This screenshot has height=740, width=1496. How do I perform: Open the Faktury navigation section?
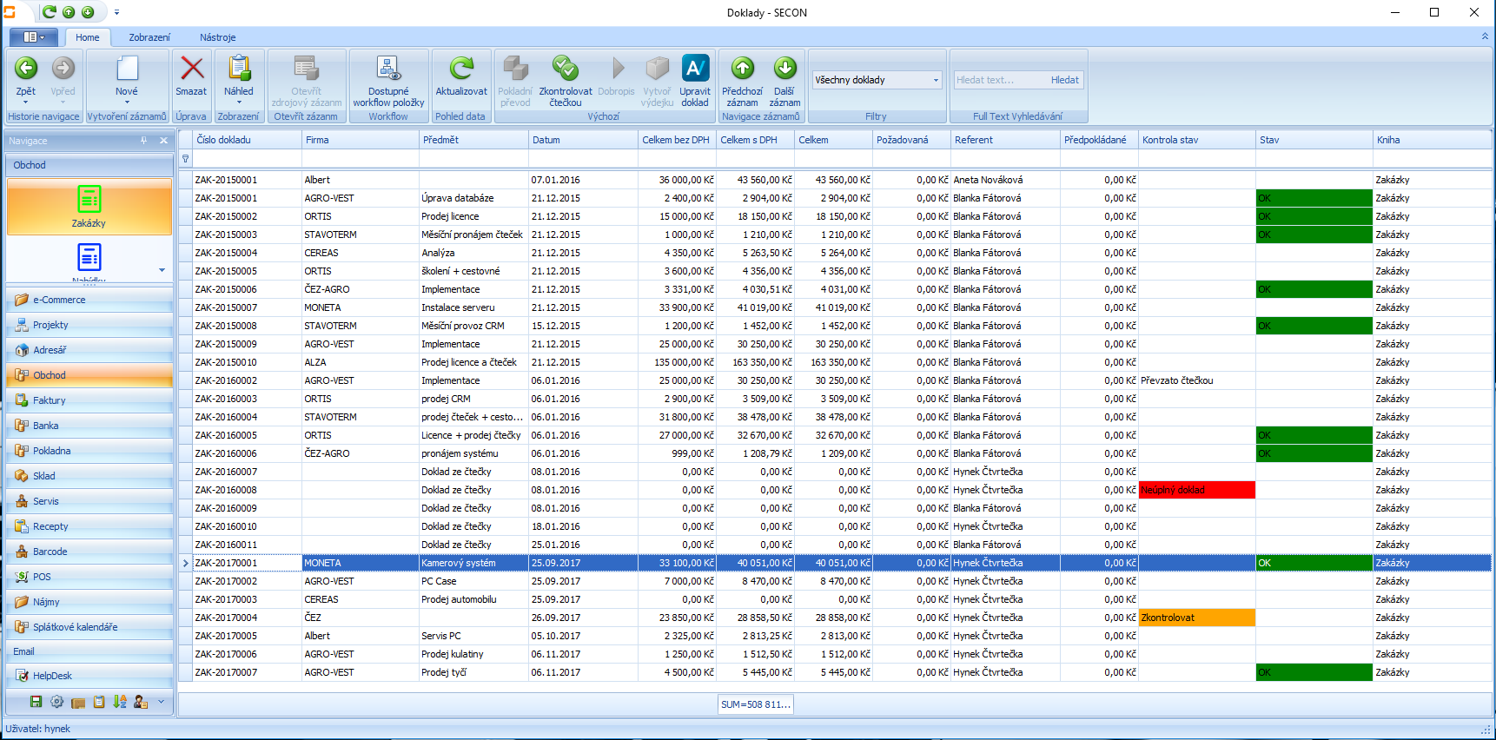pyautogui.click(x=50, y=400)
